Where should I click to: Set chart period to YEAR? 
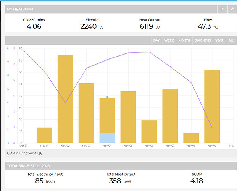219,40
